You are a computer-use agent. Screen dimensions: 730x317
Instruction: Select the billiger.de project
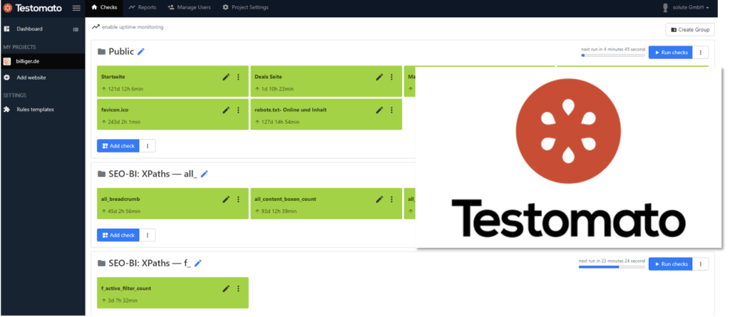click(x=42, y=61)
